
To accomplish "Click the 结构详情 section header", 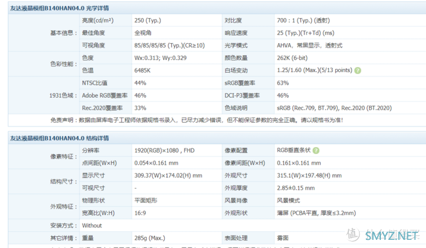I will [x=60, y=138].
